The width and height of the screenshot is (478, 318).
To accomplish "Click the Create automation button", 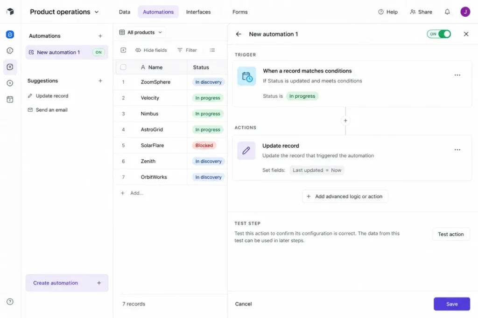I will tap(67, 283).
